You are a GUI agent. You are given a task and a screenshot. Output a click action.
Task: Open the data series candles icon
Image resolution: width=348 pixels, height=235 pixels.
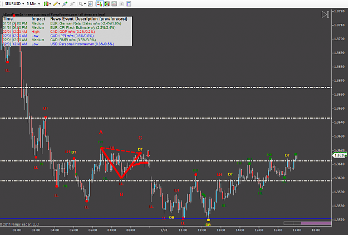pos(107,4)
